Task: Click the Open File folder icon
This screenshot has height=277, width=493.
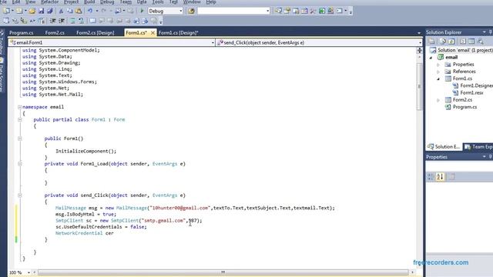Action: tap(32, 11)
